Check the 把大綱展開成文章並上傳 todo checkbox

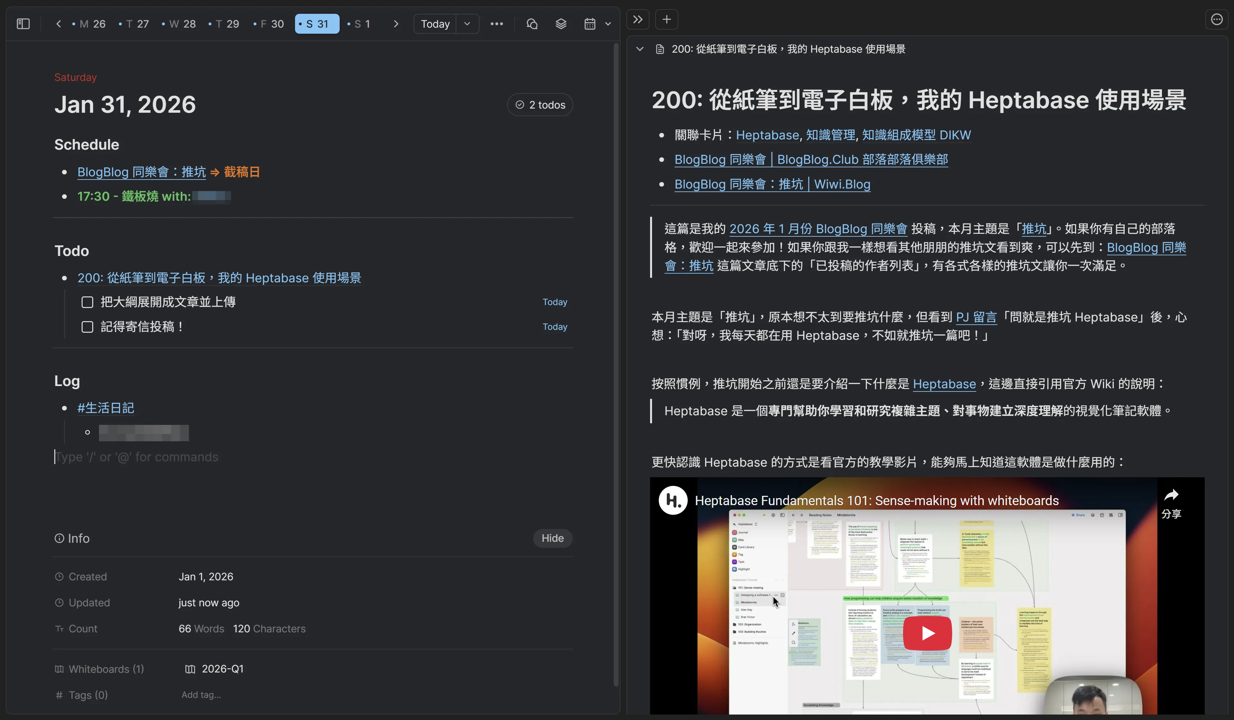tap(87, 302)
